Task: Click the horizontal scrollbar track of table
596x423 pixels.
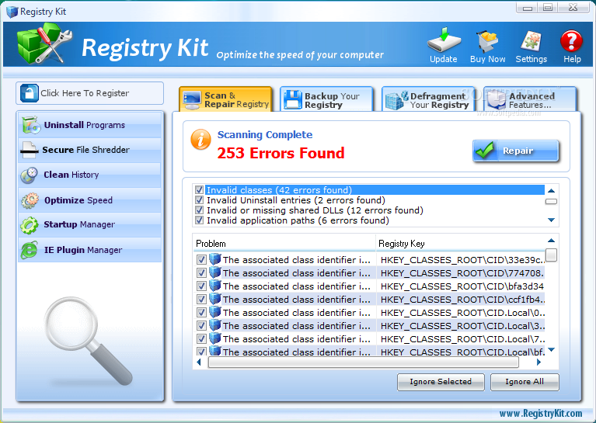Action: pos(364,362)
